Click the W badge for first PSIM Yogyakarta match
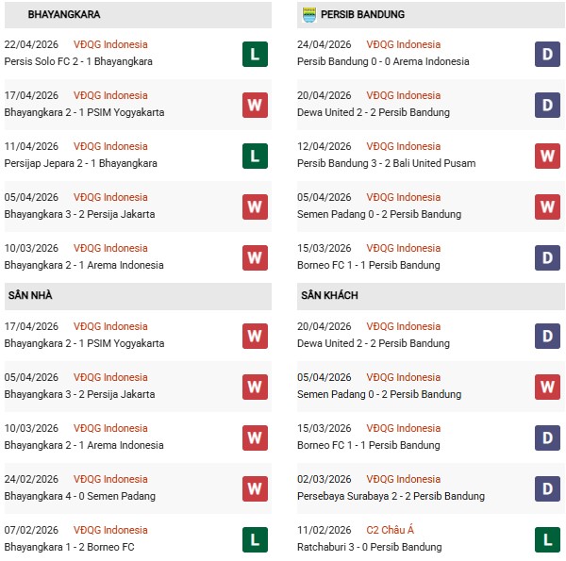The height and width of the screenshot is (561, 566). 255,105
